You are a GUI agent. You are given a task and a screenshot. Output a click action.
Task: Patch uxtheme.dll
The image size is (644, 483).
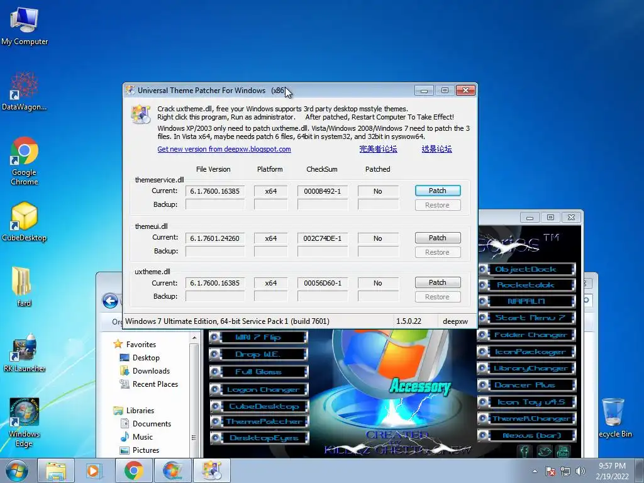pos(438,282)
